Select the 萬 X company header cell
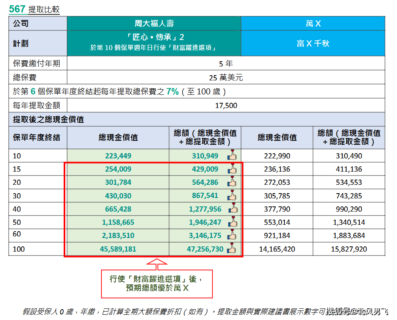Viewport: 397px width, 320px height. 313,24
